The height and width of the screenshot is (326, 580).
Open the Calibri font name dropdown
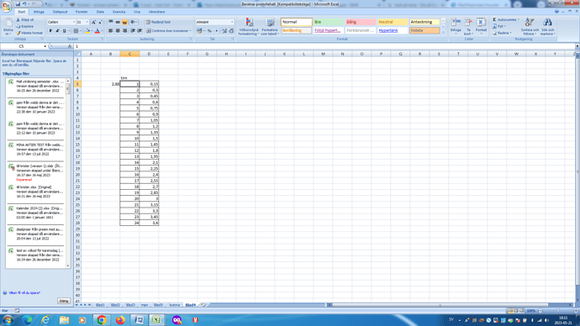pyautogui.click(x=74, y=22)
